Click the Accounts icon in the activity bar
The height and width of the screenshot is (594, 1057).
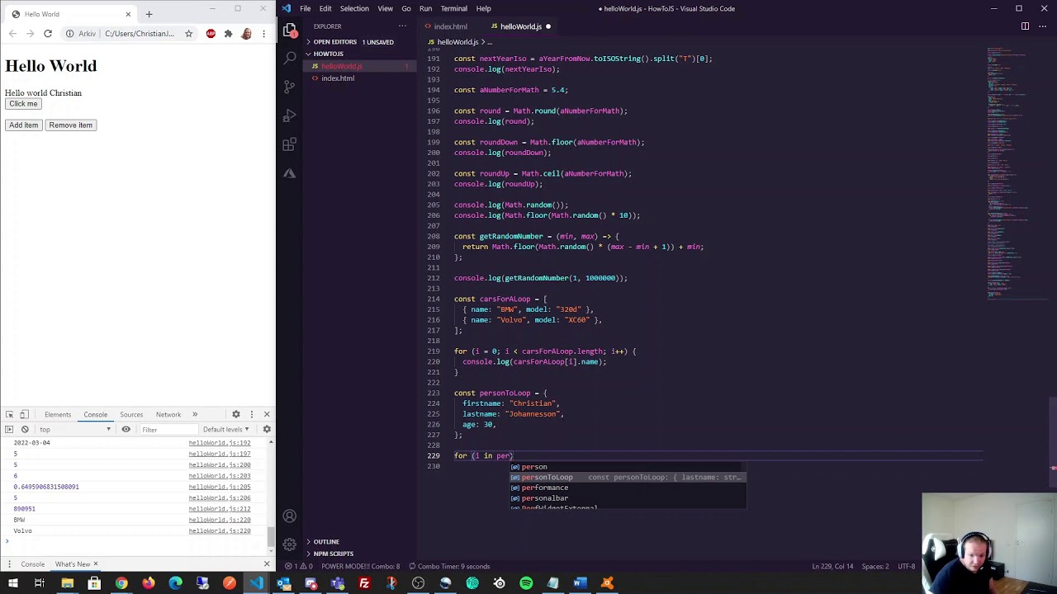click(x=290, y=516)
